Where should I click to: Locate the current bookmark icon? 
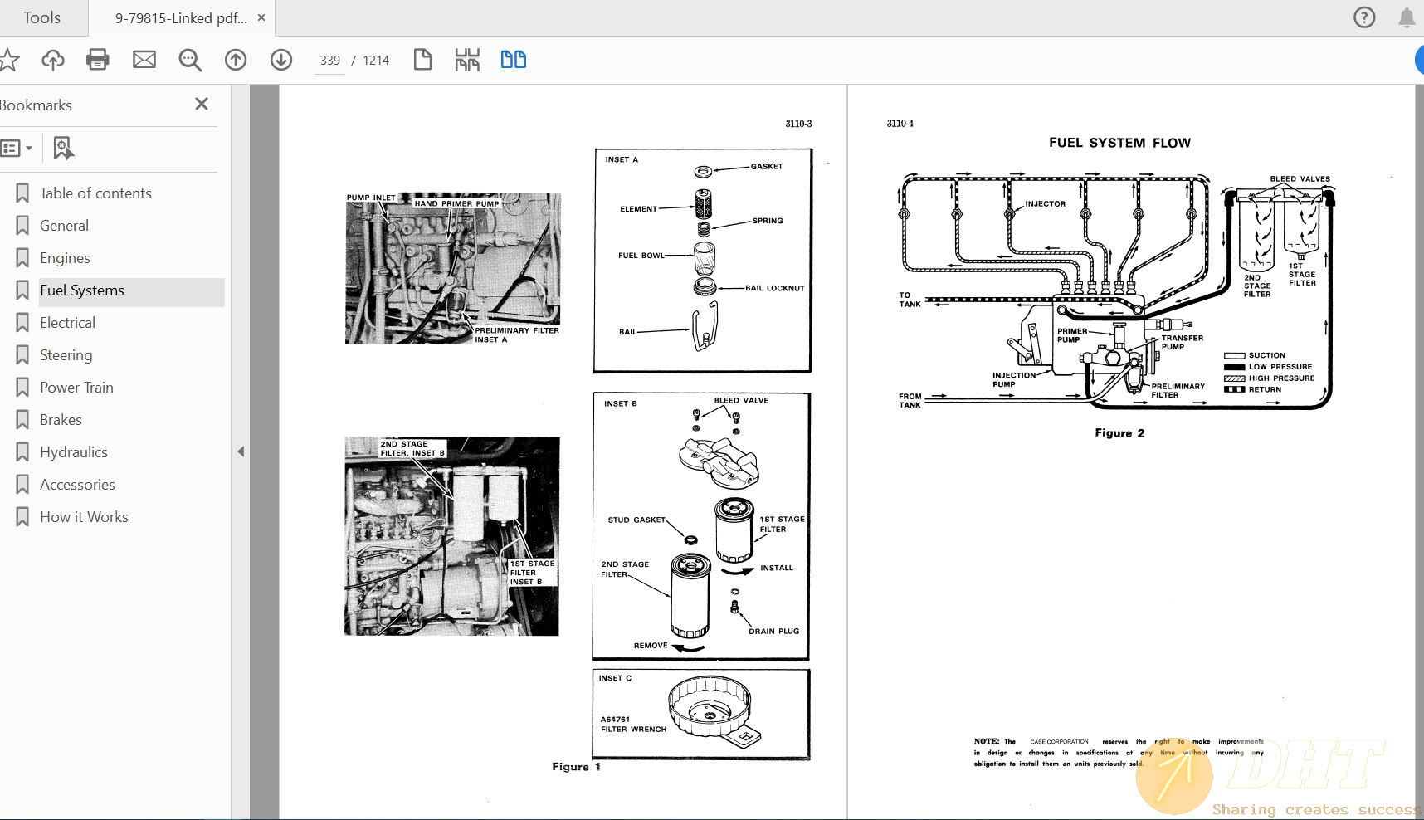63,148
